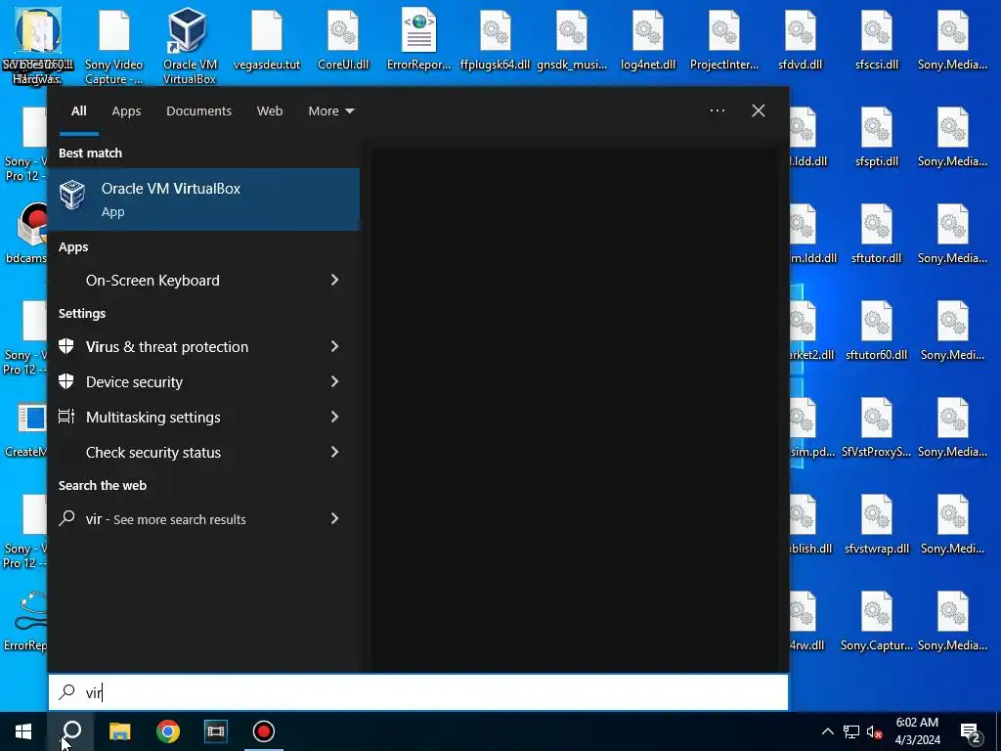Open the film strip app in taskbar

[216, 731]
